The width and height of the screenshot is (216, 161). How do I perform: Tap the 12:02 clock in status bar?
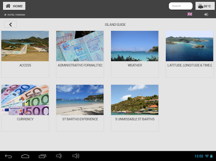pyautogui.click(x=199, y=156)
